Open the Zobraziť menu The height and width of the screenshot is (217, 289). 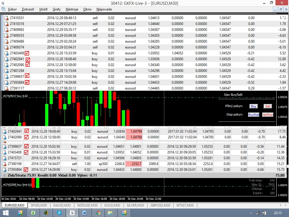tap(28, 9)
